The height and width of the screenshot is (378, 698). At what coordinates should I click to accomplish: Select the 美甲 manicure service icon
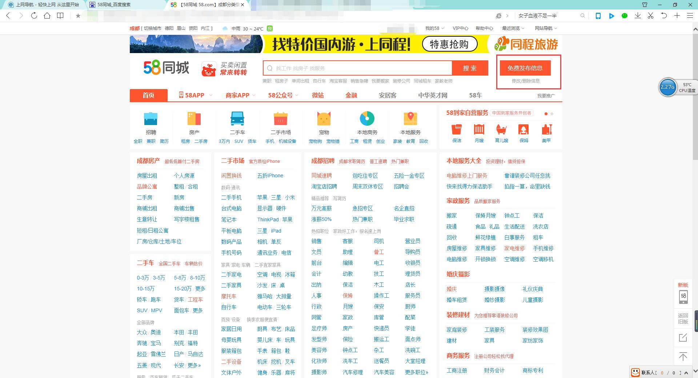pyautogui.click(x=546, y=129)
